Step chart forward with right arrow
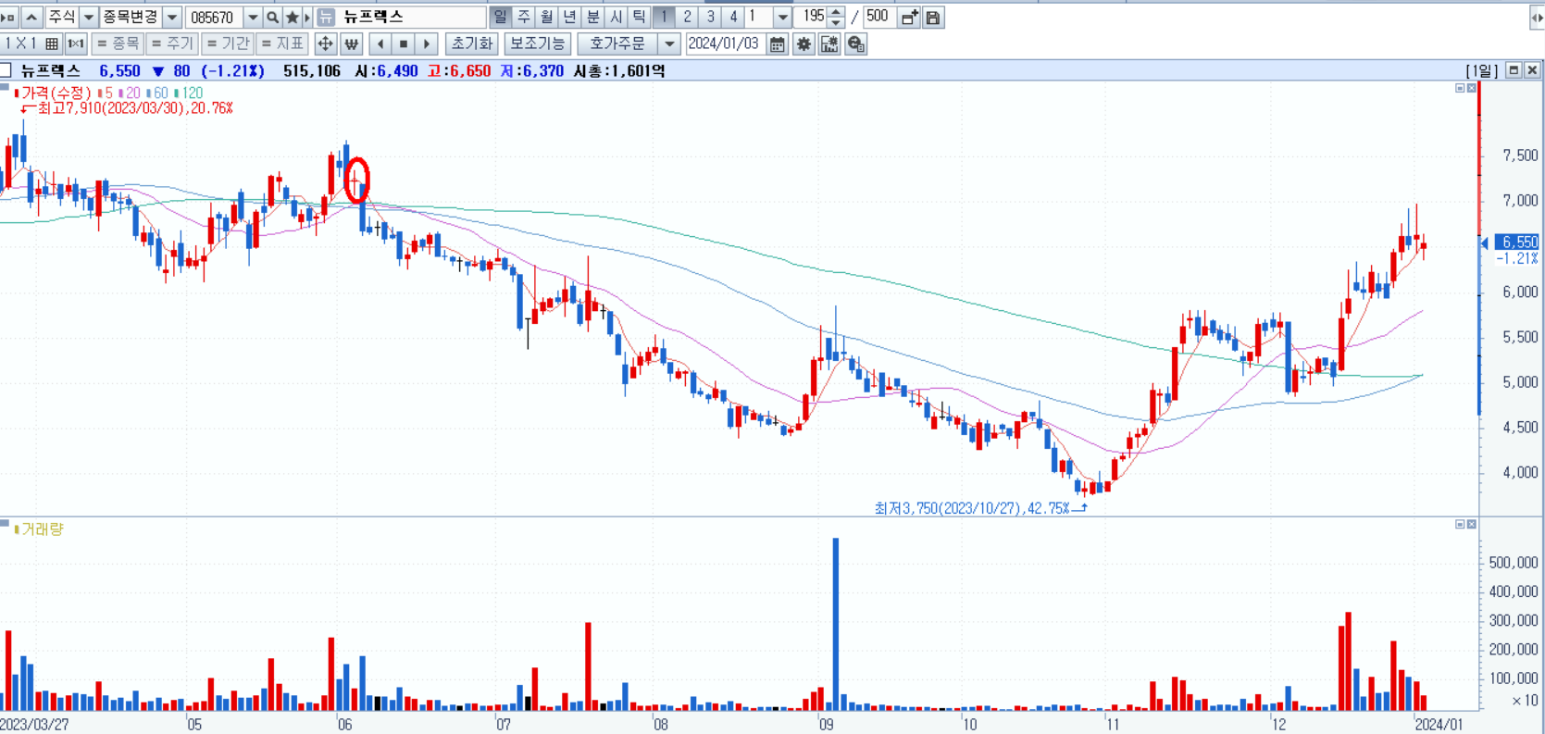The height and width of the screenshot is (734, 1545). click(427, 44)
